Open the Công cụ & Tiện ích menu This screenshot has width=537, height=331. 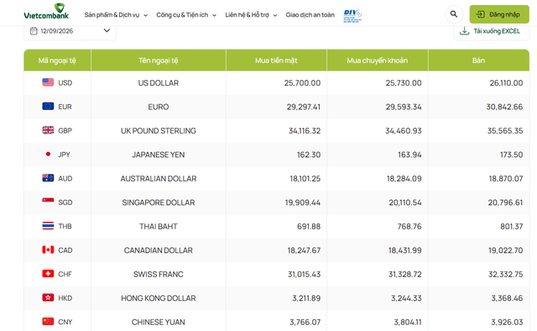186,15
